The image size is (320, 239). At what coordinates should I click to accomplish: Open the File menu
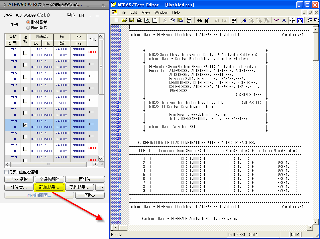click(122, 12)
